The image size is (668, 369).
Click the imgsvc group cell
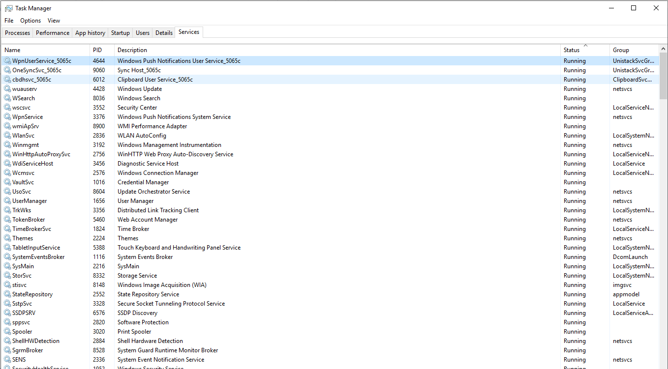click(622, 285)
